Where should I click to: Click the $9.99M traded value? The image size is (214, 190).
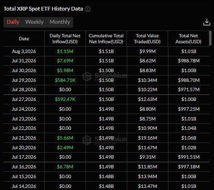pos(148,51)
